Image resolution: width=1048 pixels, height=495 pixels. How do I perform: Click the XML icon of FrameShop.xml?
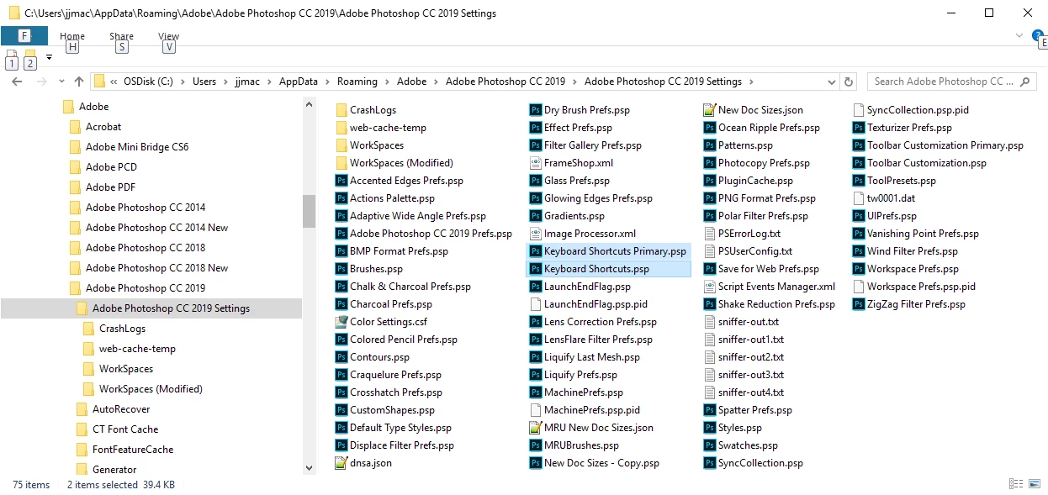pyautogui.click(x=536, y=163)
